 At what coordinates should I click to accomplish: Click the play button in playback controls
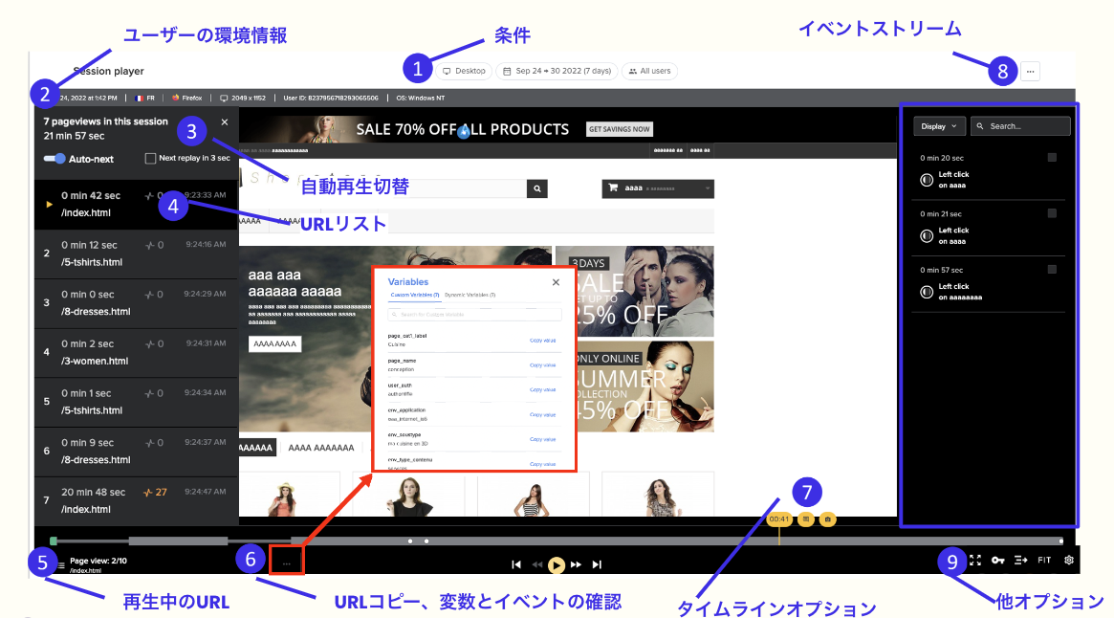556,565
